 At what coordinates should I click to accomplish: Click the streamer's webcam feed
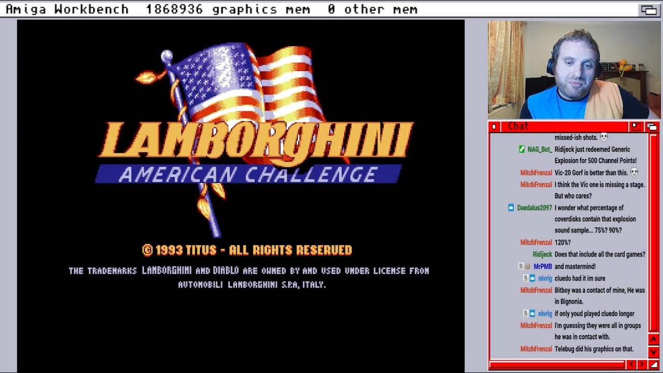(574, 70)
